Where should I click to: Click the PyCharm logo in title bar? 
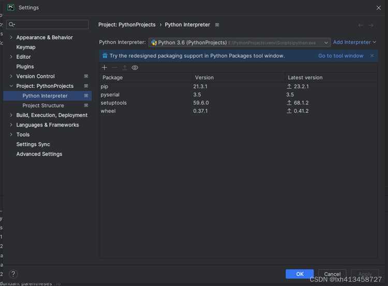tap(11, 7)
